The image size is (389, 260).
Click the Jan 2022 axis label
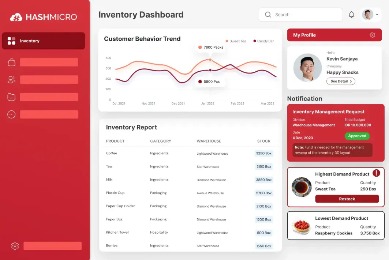207,103
